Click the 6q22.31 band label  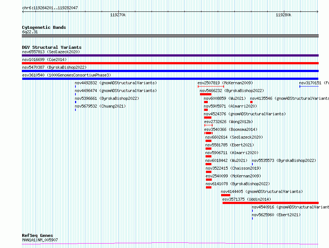pyautogui.click(x=30, y=32)
